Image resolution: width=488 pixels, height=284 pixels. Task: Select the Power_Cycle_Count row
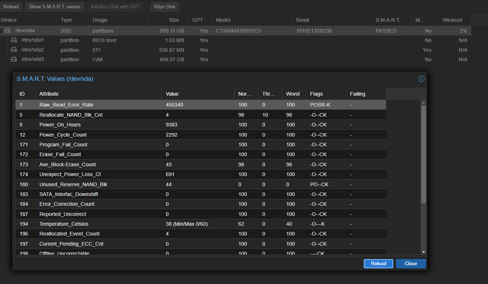[x=200, y=135]
